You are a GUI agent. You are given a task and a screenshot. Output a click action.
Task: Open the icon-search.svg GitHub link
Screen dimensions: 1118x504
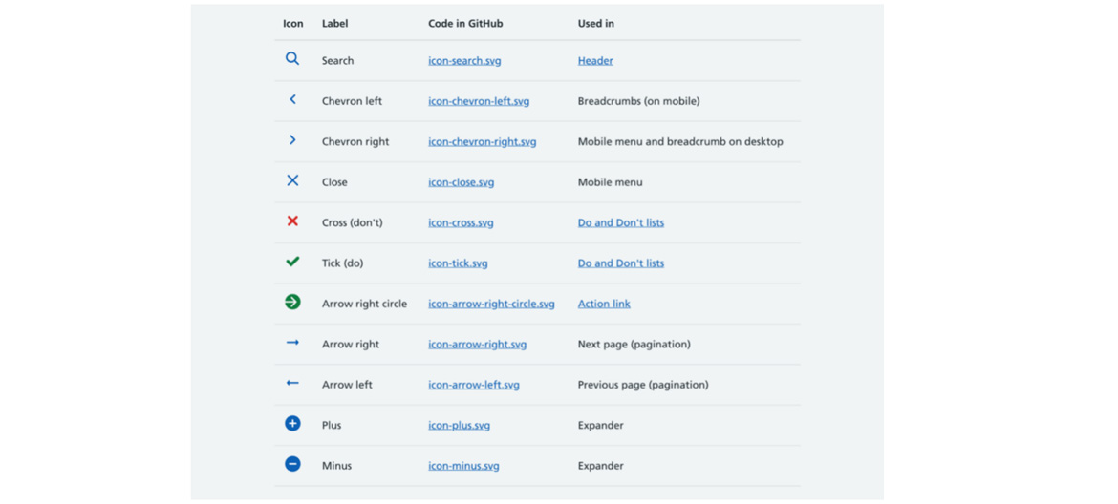pyautogui.click(x=464, y=61)
